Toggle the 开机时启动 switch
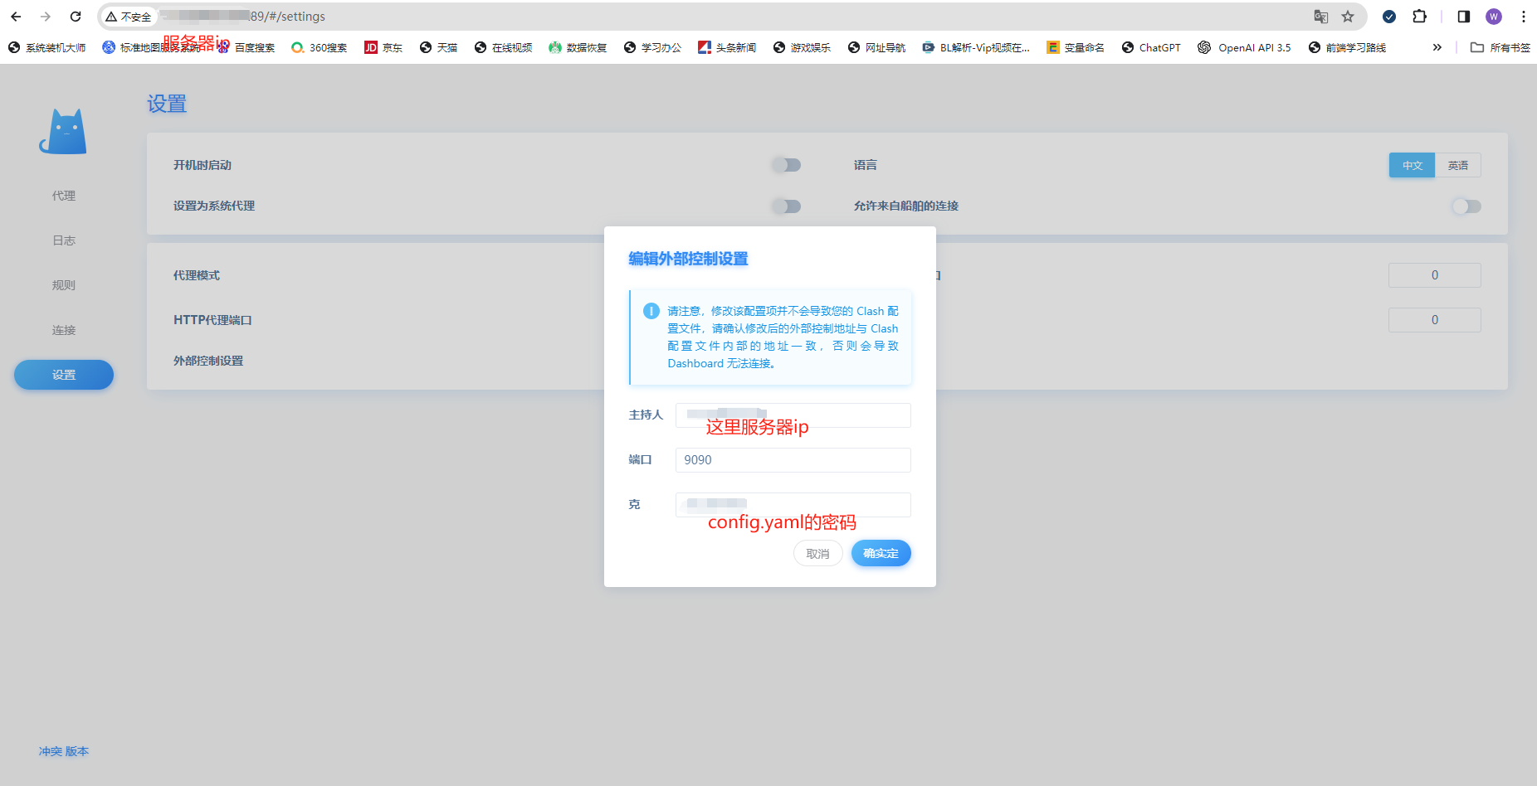Screen dimensions: 1537x786 (787, 165)
